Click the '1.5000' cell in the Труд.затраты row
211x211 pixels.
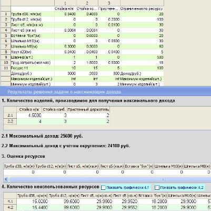(x=87, y=63)
